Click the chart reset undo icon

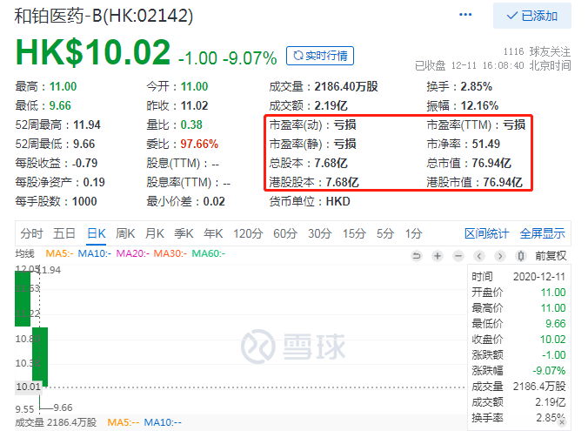point(417,256)
